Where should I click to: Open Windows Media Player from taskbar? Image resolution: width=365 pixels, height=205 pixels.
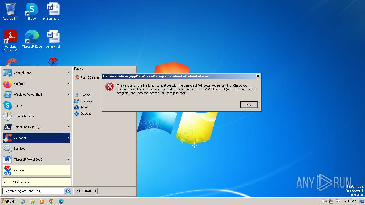point(42,201)
